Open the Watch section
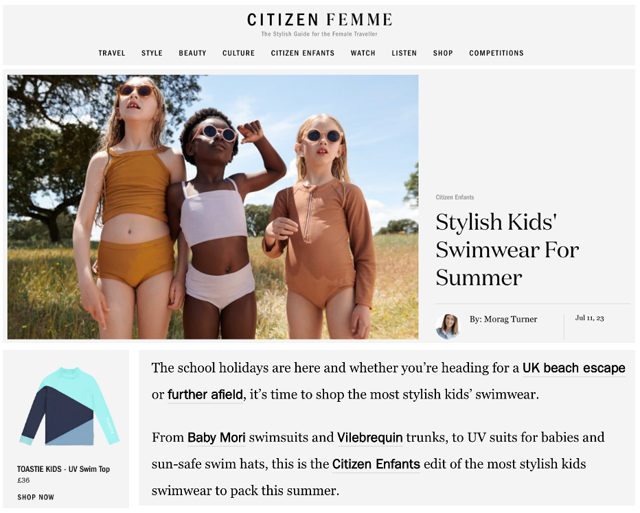640x513 pixels. 363,53
